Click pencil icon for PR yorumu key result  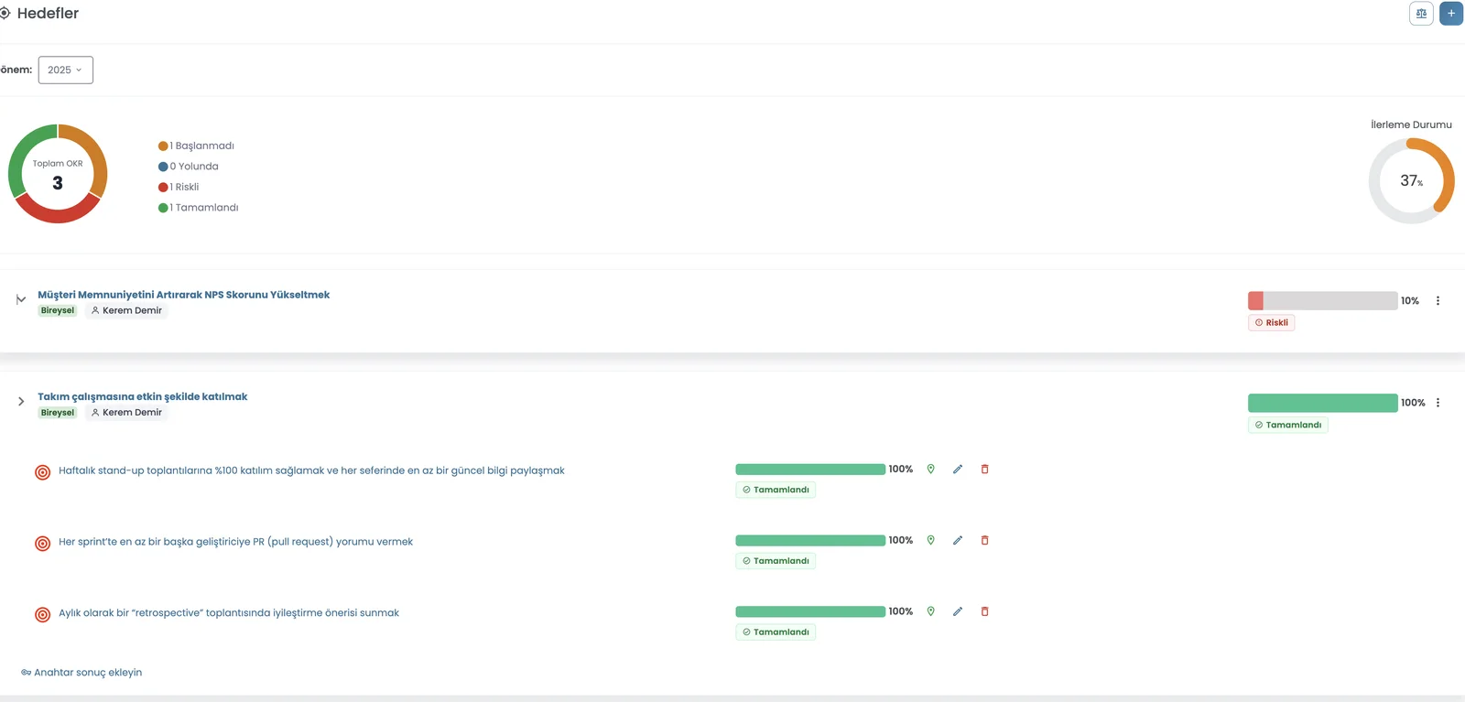(958, 541)
